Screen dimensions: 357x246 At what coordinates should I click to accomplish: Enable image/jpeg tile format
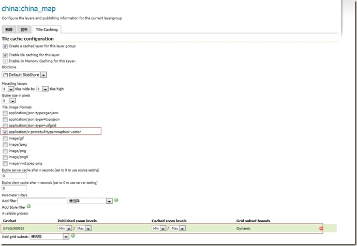coord(5,145)
